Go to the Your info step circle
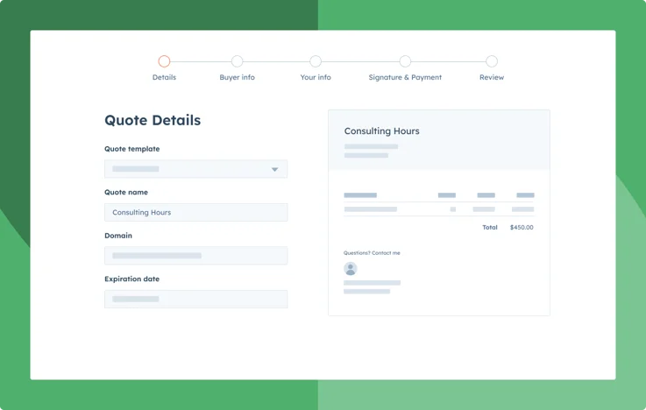This screenshot has width=646, height=410. pos(316,61)
